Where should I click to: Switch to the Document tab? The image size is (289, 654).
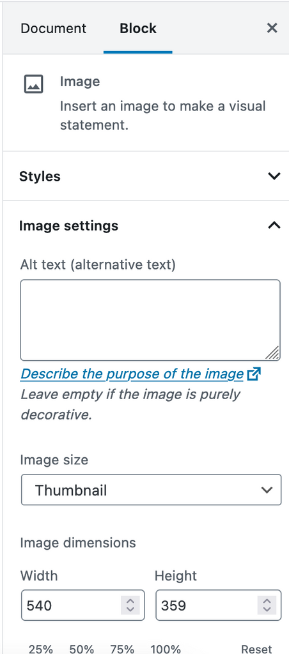tap(53, 28)
